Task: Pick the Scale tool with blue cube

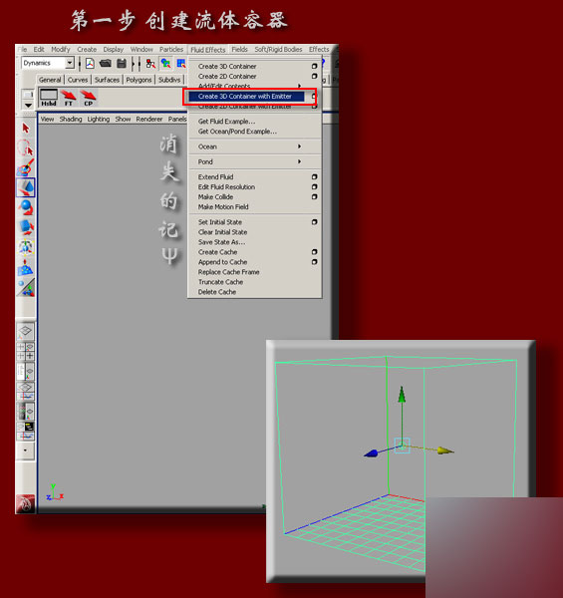Action: (x=26, y=227)
